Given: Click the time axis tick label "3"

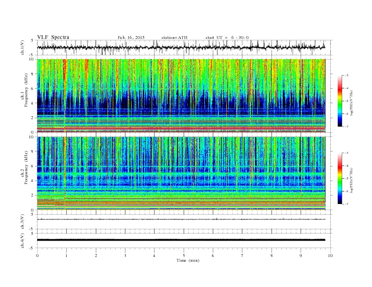Looking at the screenshot, I should click(x=125, y=256).
